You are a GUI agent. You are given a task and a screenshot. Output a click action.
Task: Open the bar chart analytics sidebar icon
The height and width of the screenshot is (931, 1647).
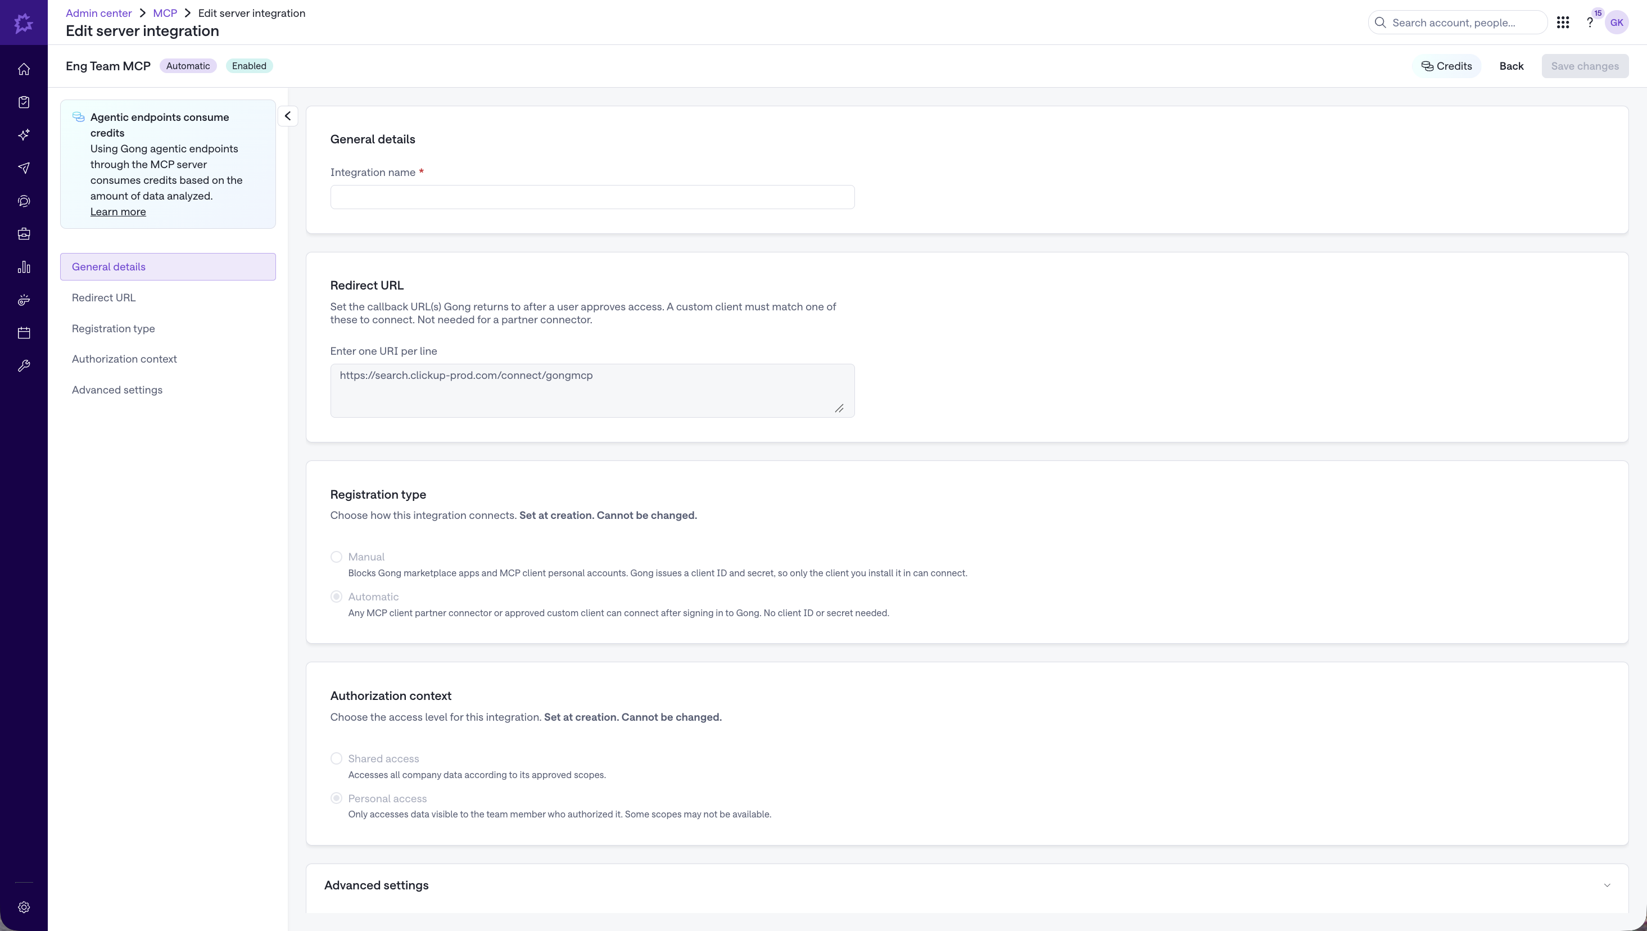24,266
